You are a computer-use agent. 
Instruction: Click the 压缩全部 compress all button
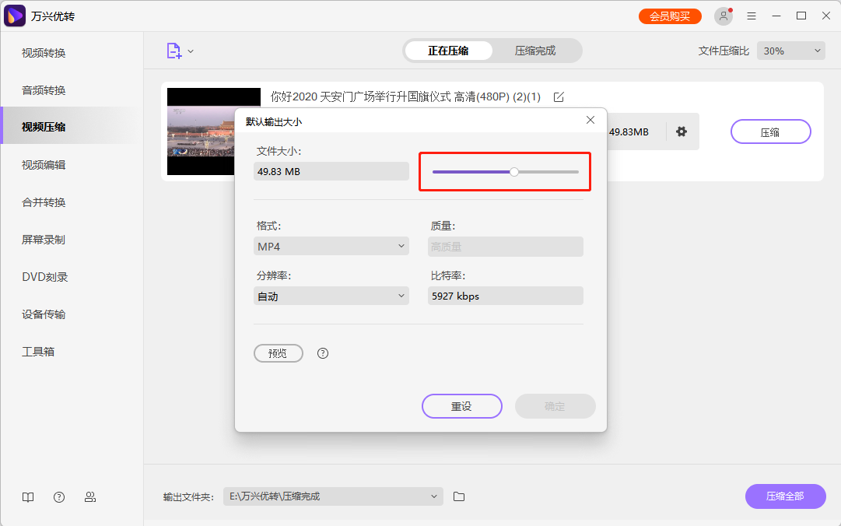pos(785,496)
